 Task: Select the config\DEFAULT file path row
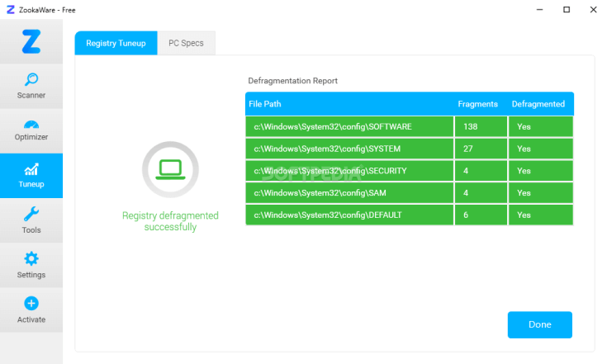(x=349, y=215)
